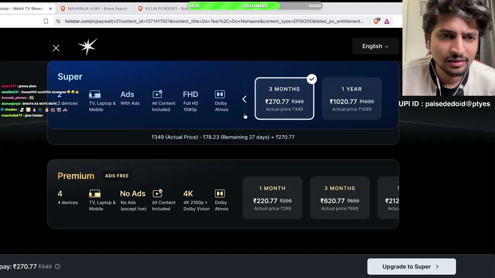Close the Hotstar browser tab
The width and height of the screenshot is (495, 278).
[x=50, y=8]
